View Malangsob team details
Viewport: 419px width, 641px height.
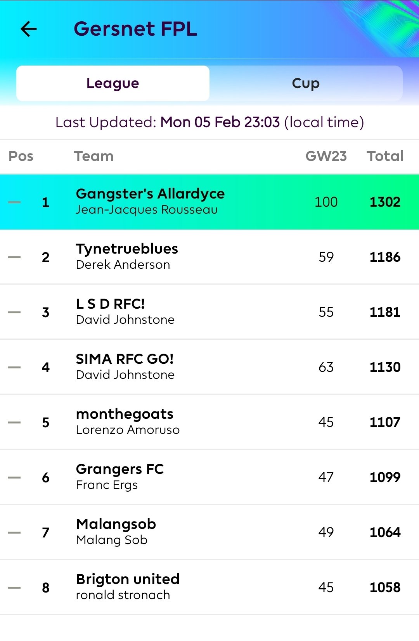point(209,532)
